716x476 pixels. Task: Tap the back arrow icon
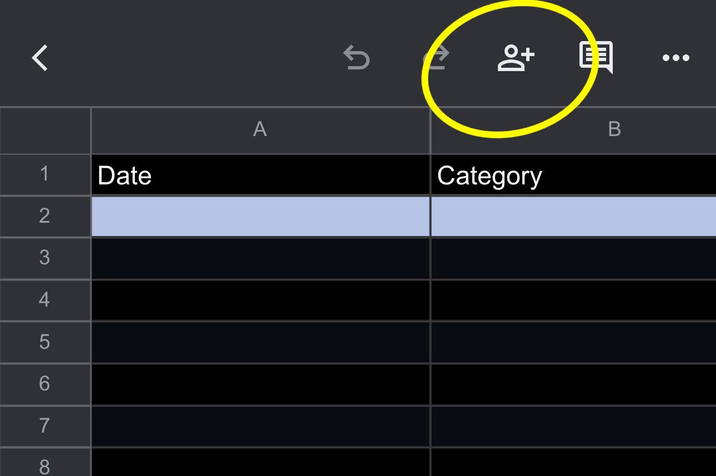(40, 58)
